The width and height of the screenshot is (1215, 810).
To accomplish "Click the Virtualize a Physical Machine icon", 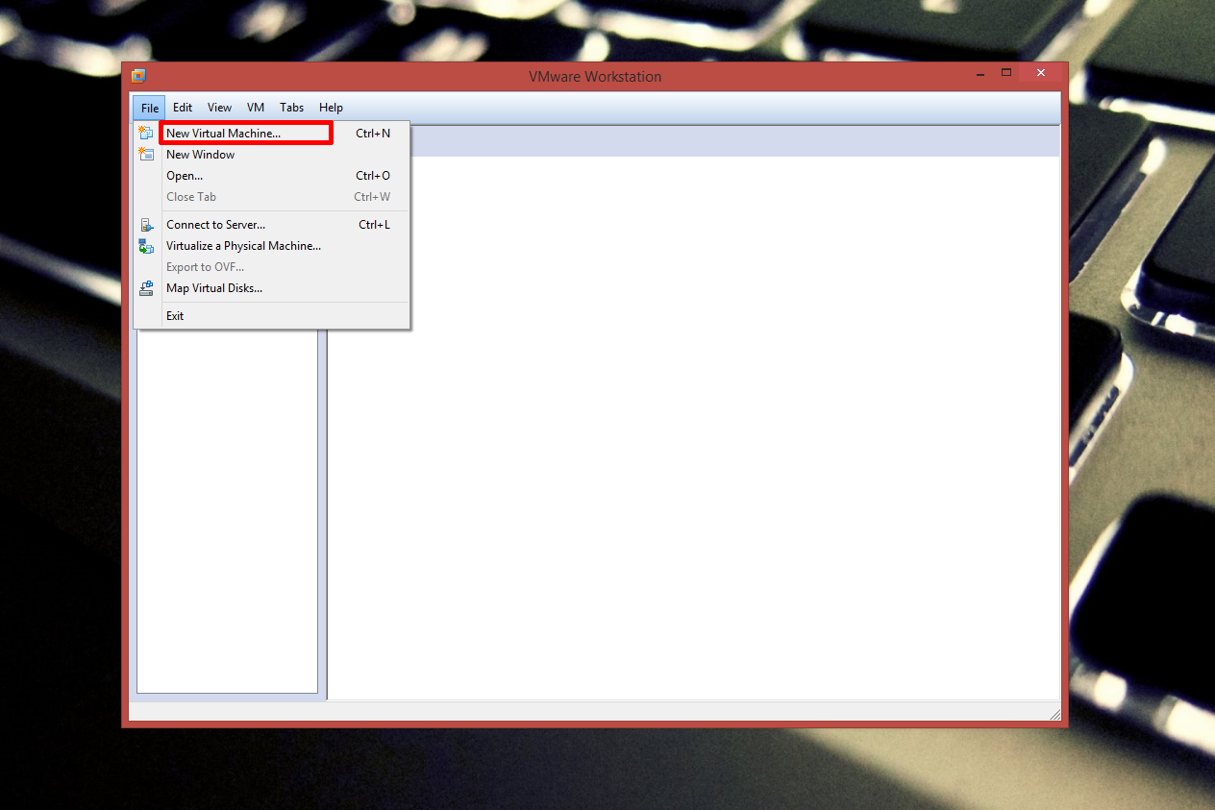I will tap(146, 246).
